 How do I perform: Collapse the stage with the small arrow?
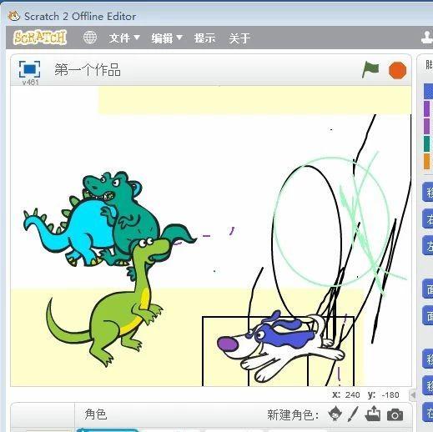point(413,394)
